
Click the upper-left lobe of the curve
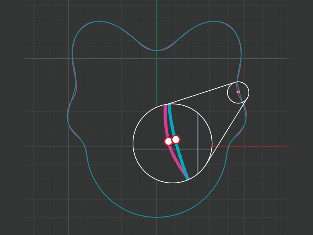98,22
